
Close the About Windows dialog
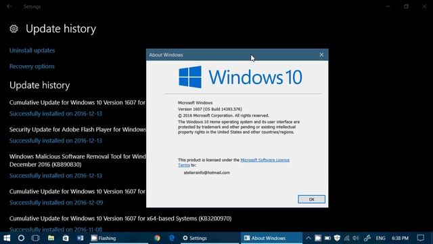point(321,55)
